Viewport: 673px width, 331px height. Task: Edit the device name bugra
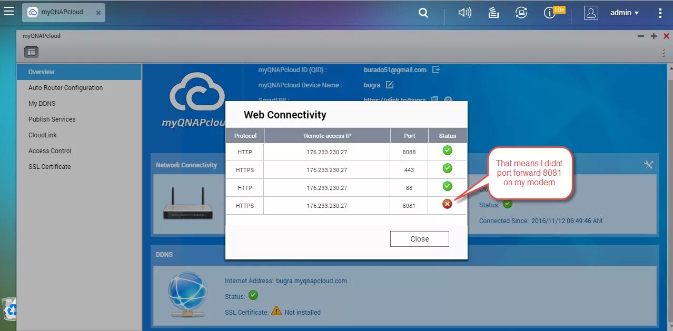pyautogui.click(x=390, y=85)
